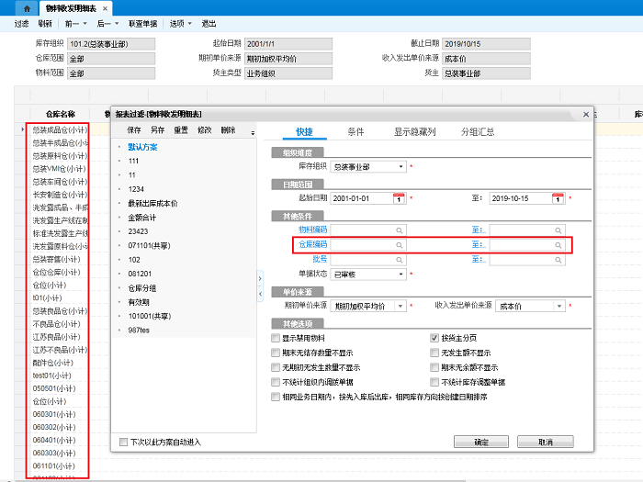Check 期末无余额不显示
This screenshot has width=643, height=482.
434,367
